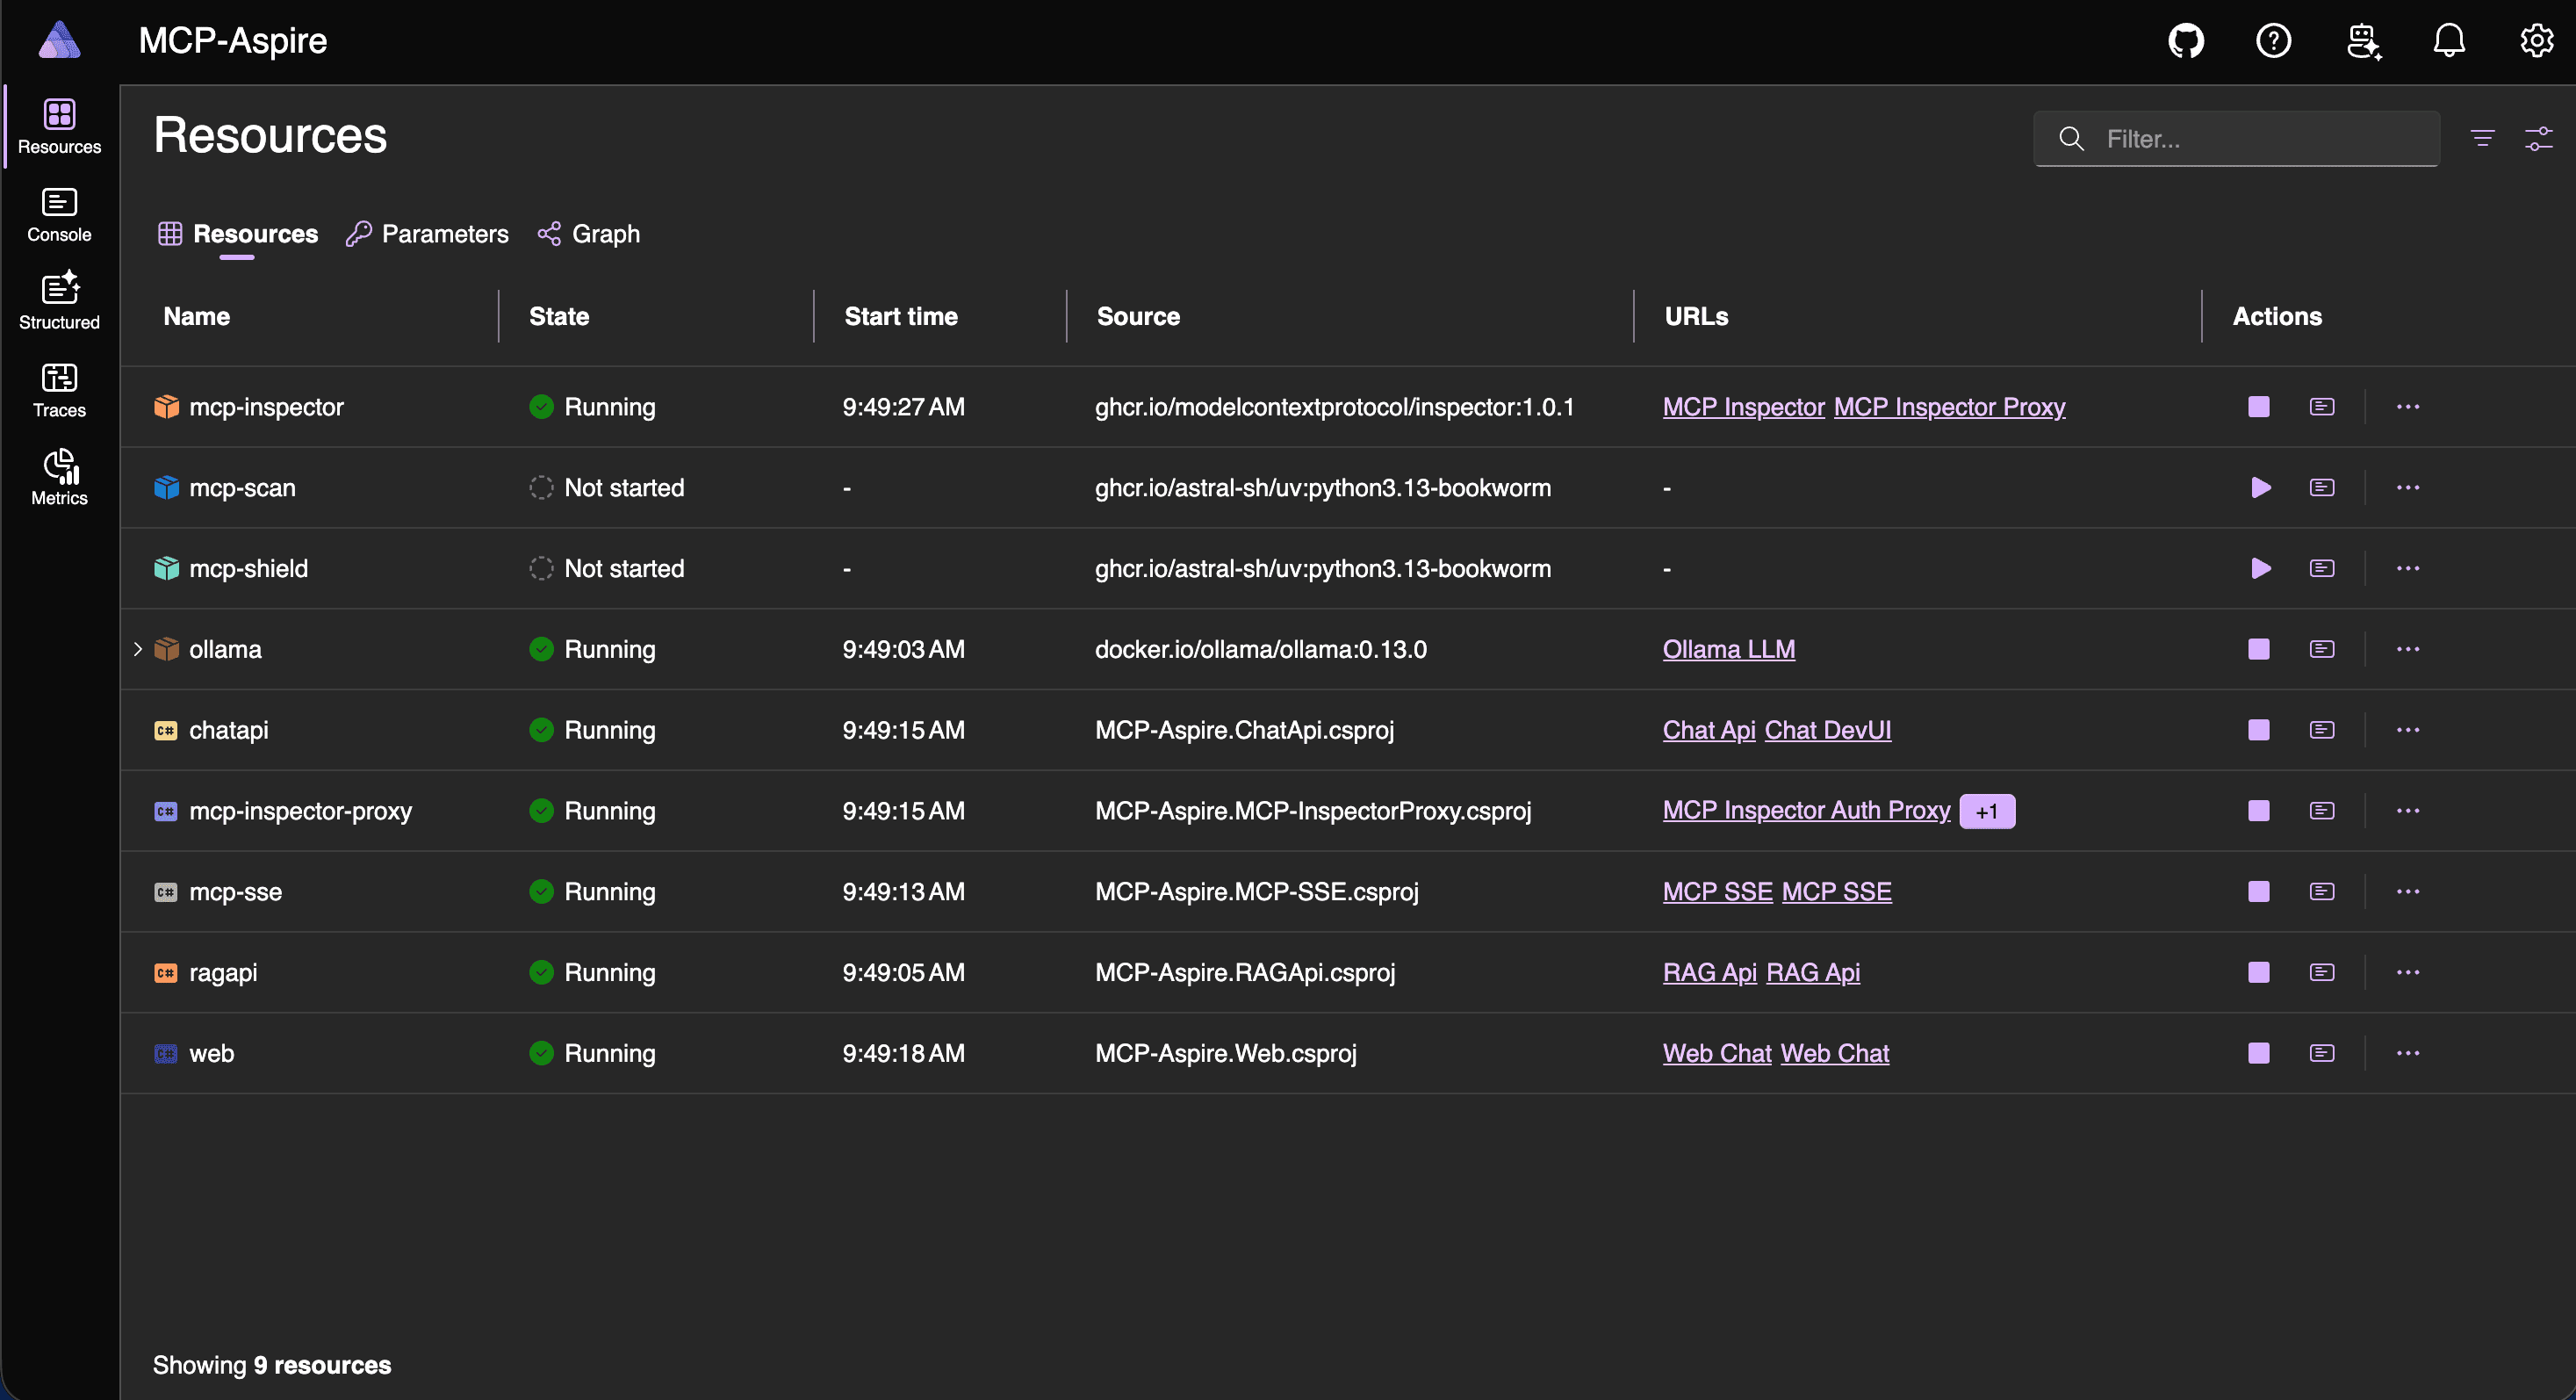Sort by the Name column header

coord(197,317)
